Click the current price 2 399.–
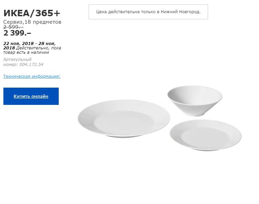The image size is (259, 204). pos(17,33)
